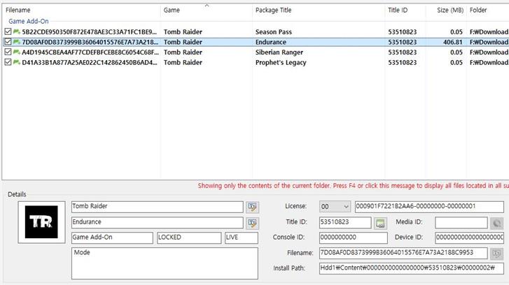Click the Siberian Ranger package title cell
The height and width of the screenshot is (285, 509).
coord(279,52)
